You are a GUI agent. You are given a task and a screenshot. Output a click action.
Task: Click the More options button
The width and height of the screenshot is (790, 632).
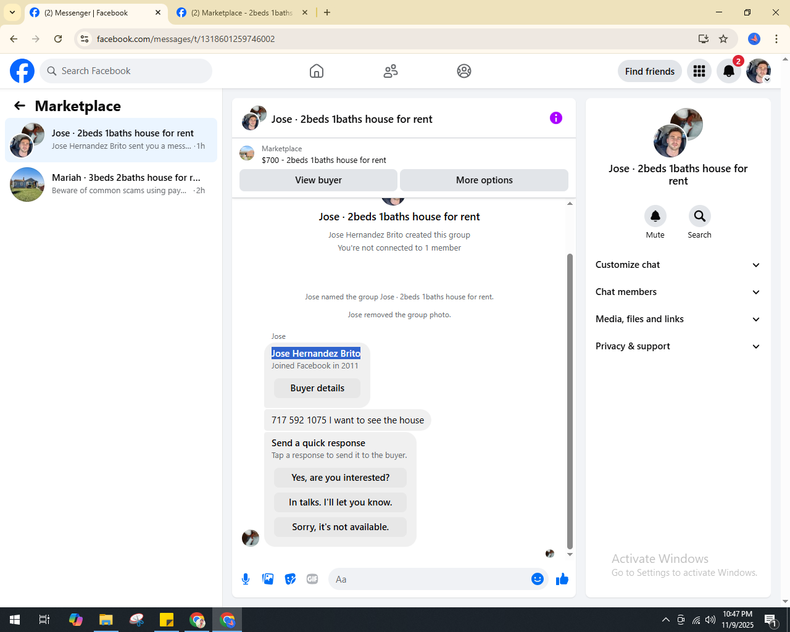click(x=484, y=180)
